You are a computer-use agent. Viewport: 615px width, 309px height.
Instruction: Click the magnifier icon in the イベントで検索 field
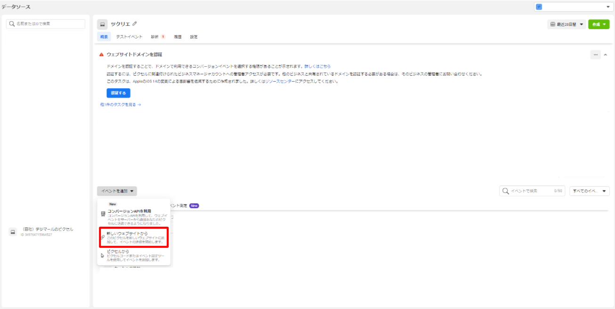pyautogui.click(x=506, y=191)
